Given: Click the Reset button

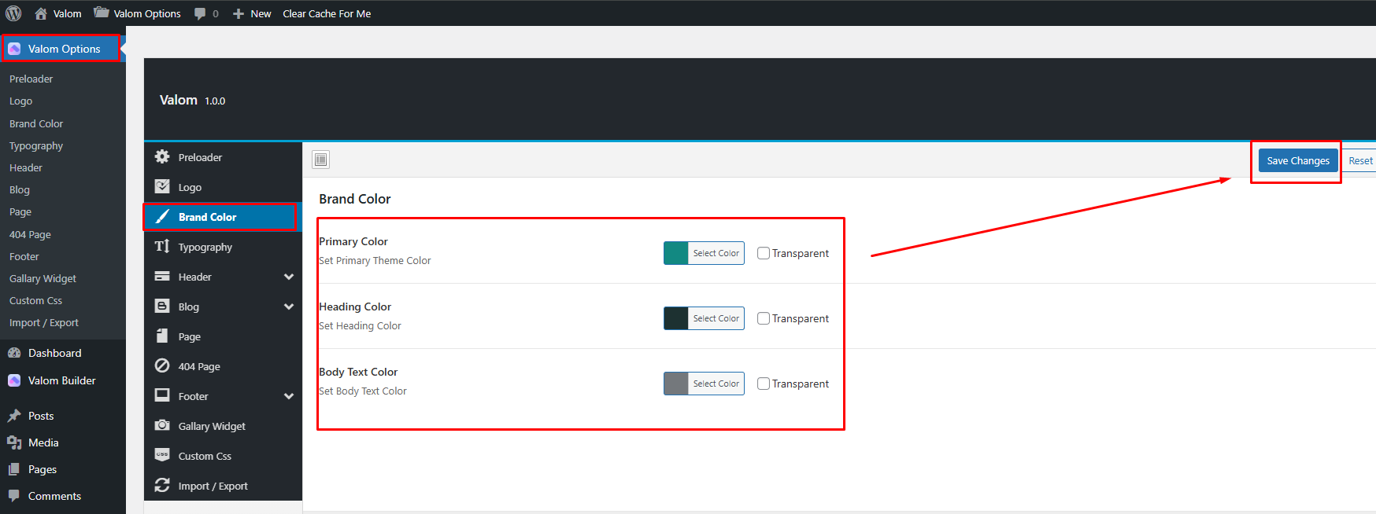Looking at the screenshot, I should pos(1359,160).
